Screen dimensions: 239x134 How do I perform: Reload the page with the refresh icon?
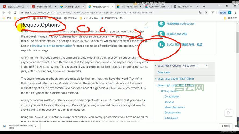tap(15, 12)
